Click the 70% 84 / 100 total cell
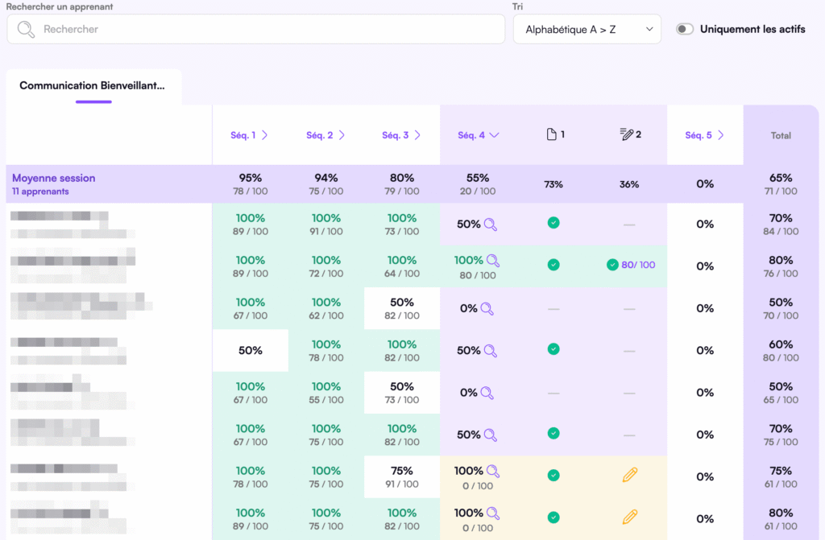This screenshot has height=540, width=825. point(781,225)
